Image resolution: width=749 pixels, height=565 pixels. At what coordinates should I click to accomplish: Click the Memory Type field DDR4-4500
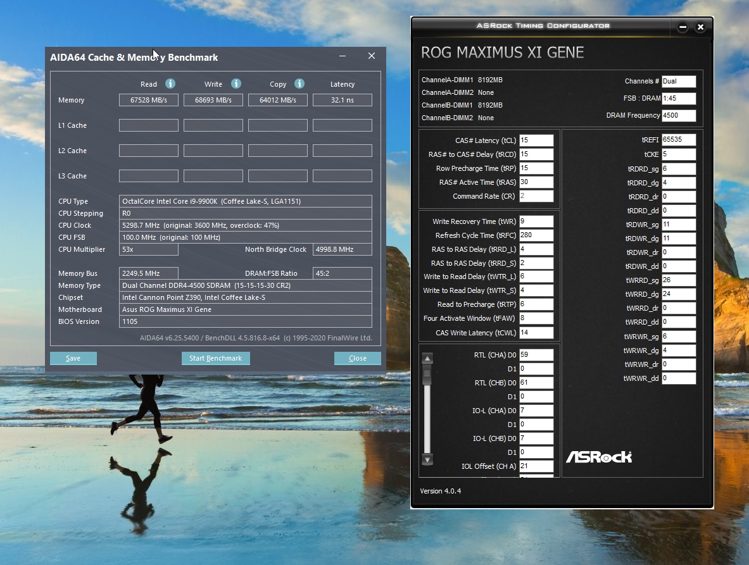(x=245, y=285)
